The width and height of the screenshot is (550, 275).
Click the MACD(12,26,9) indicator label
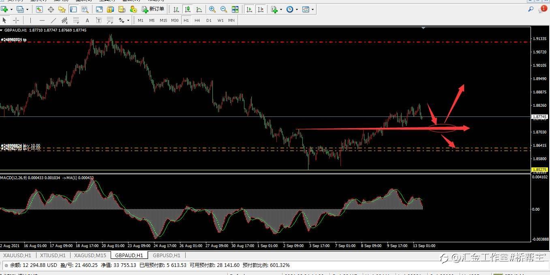tap(13, 178)
